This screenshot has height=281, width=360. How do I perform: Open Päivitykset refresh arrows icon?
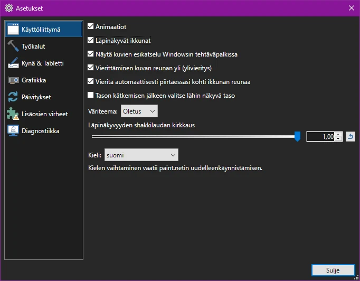point(14,97)
